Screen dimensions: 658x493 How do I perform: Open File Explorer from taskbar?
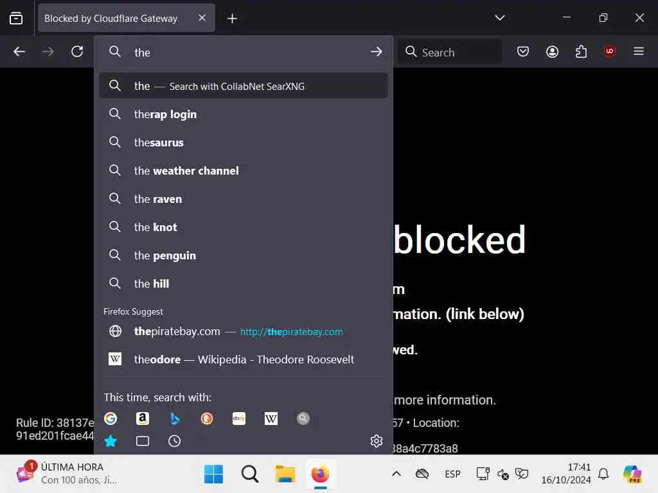click(285, 474)
